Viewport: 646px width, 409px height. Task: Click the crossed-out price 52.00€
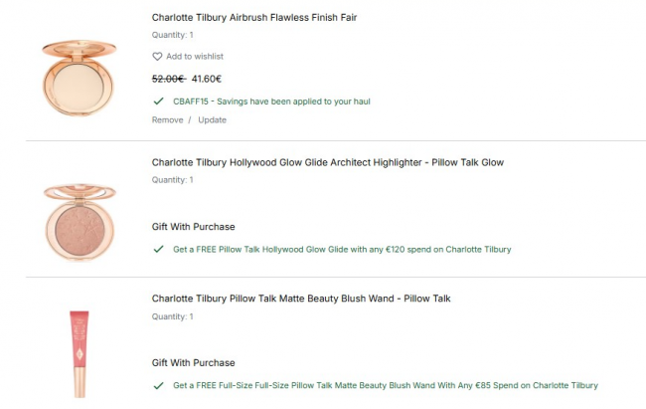(168, 79)
